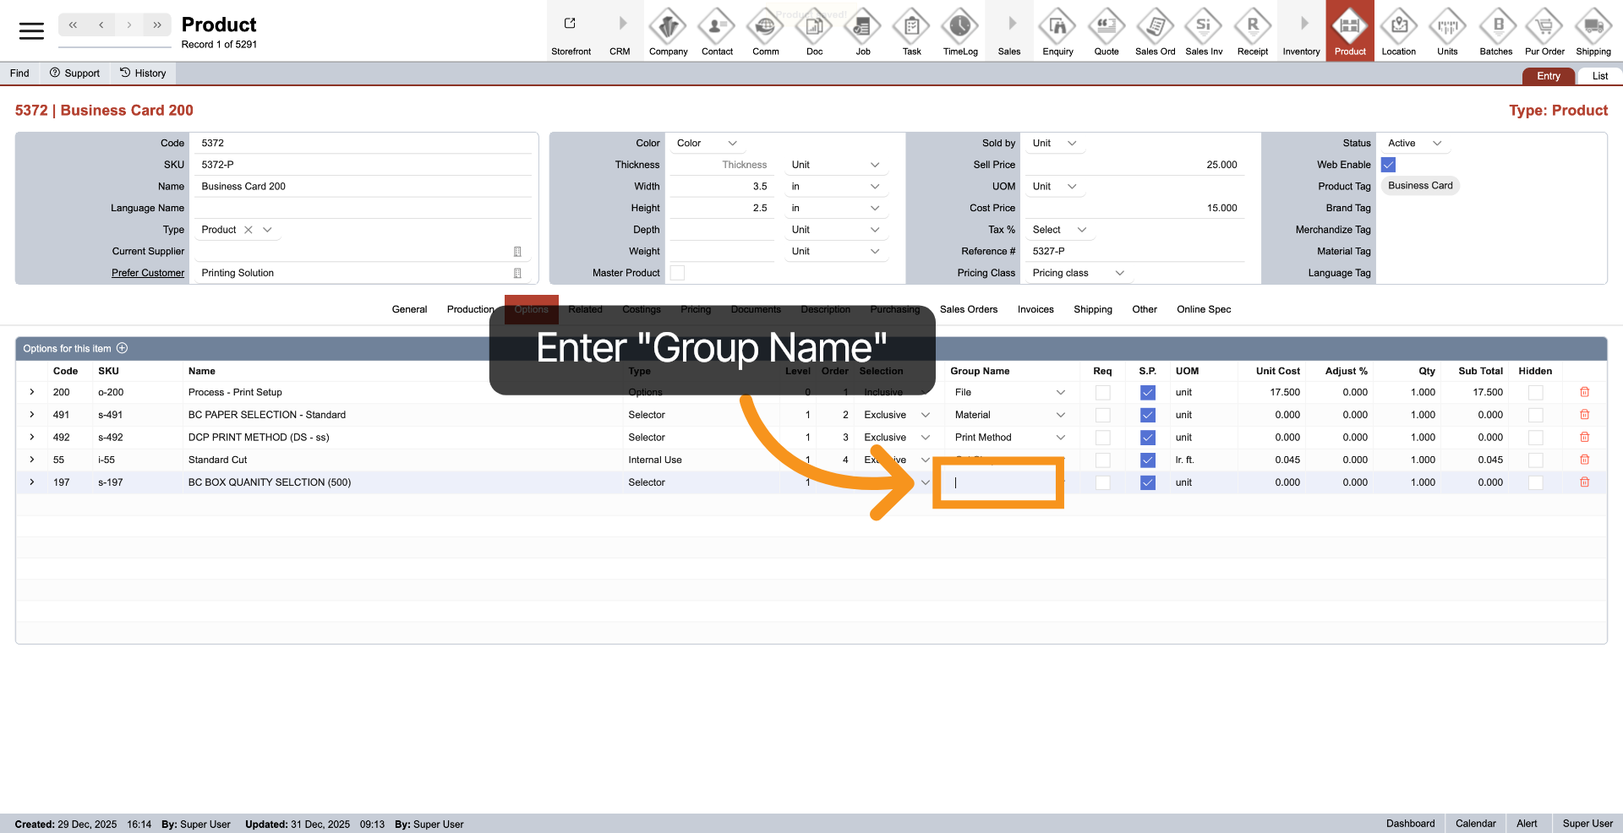Click the Prefer Customer link

click(x=148, y=273)
